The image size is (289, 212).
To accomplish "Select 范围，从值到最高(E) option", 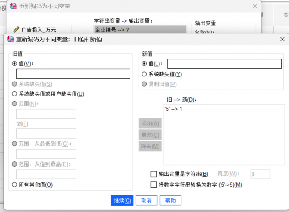I will (14, 164).
